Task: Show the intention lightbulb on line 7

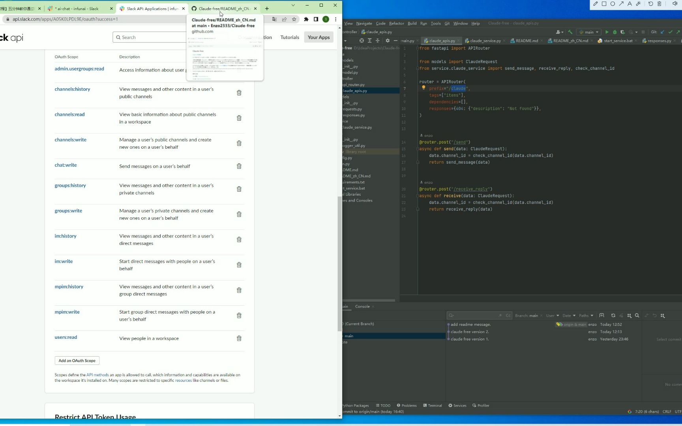Action: (423, 88)
